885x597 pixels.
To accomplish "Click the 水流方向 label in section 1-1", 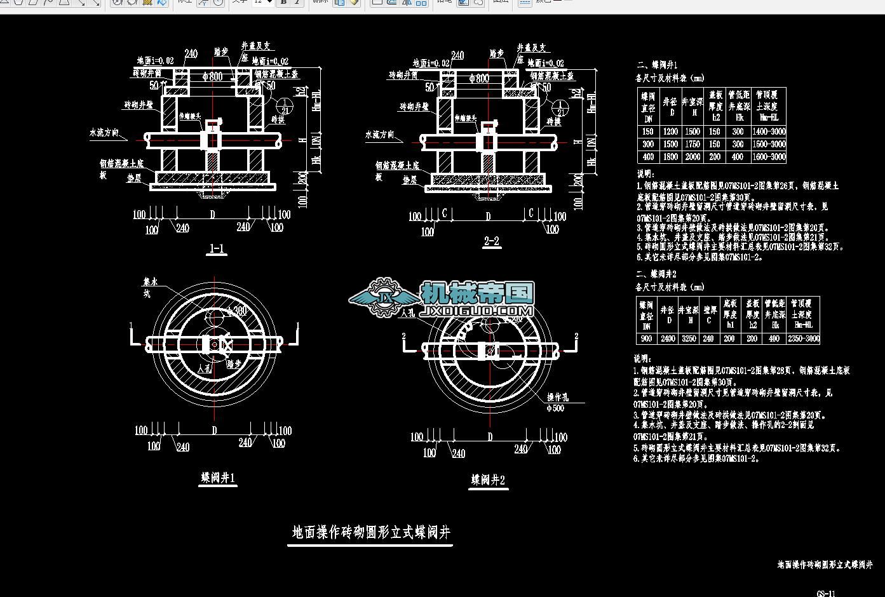I will pos(104,133).
